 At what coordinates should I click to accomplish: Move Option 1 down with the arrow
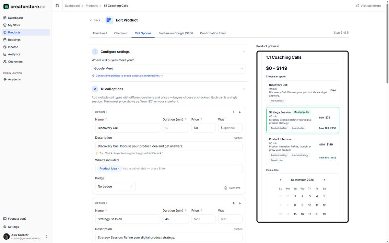click(x=240, y=112)
